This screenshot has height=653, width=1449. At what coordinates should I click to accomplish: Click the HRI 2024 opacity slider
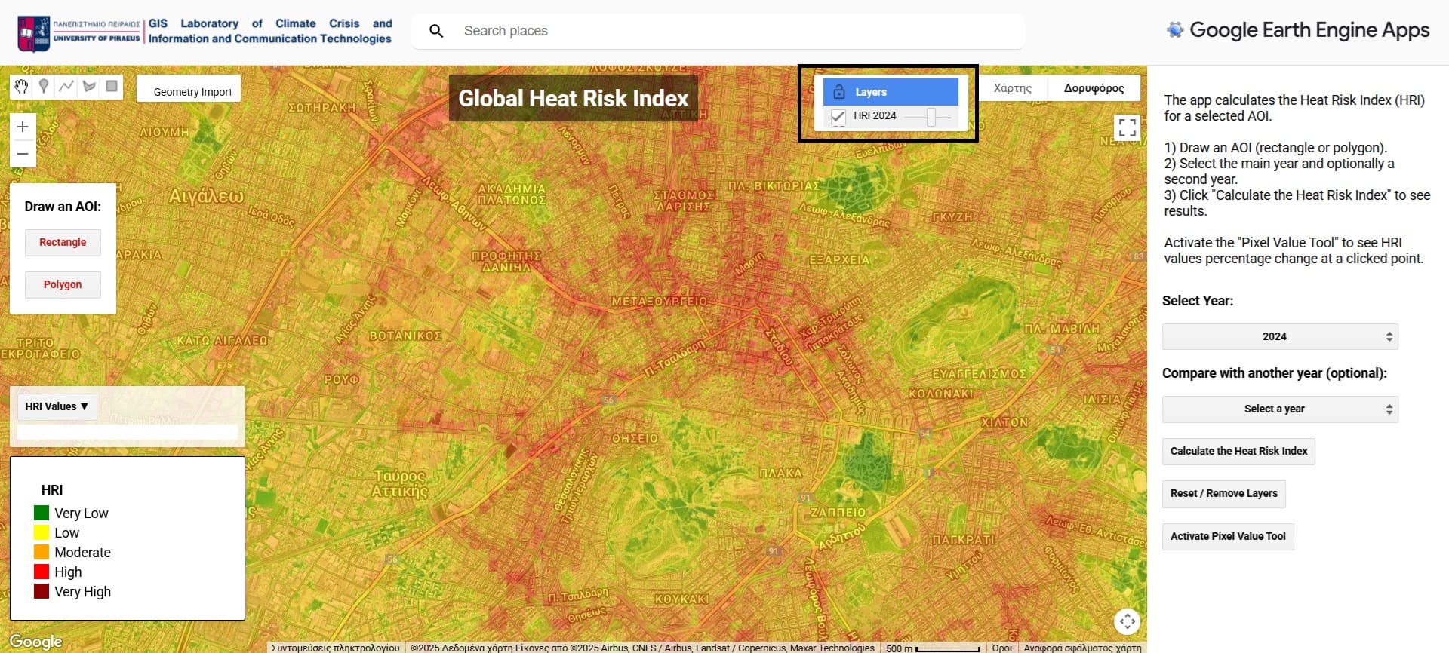(x=931, y=116)
